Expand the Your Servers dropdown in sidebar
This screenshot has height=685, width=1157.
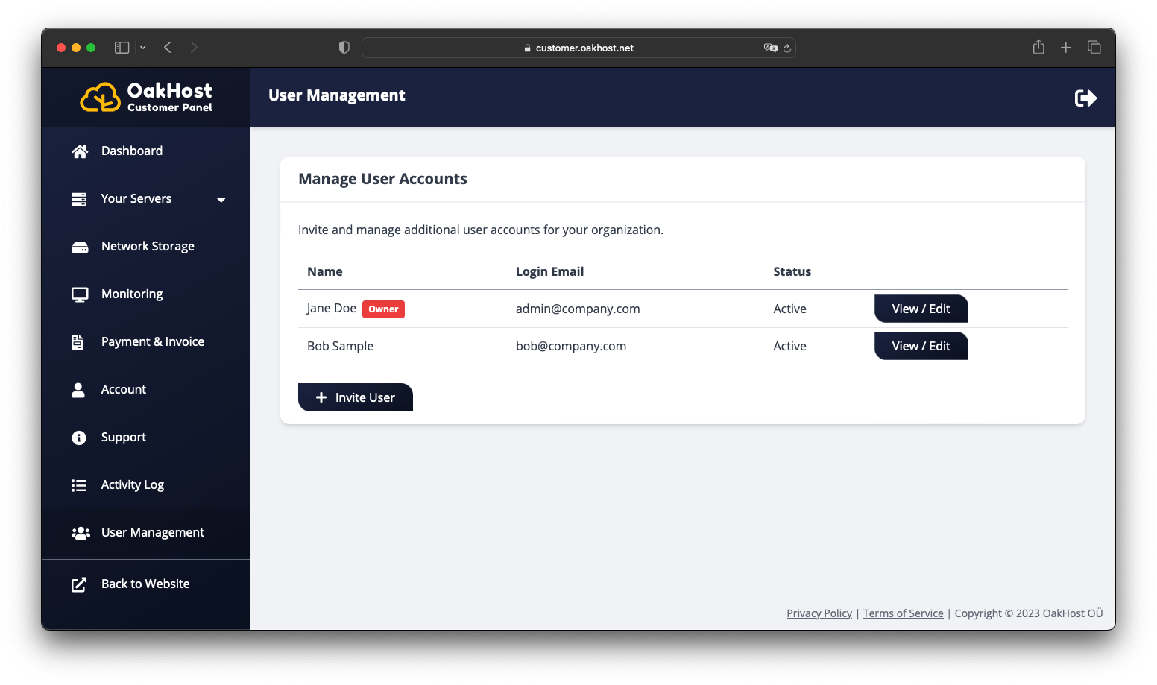221,200
